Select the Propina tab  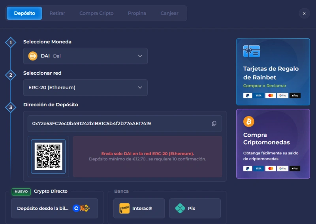[137, 13]
